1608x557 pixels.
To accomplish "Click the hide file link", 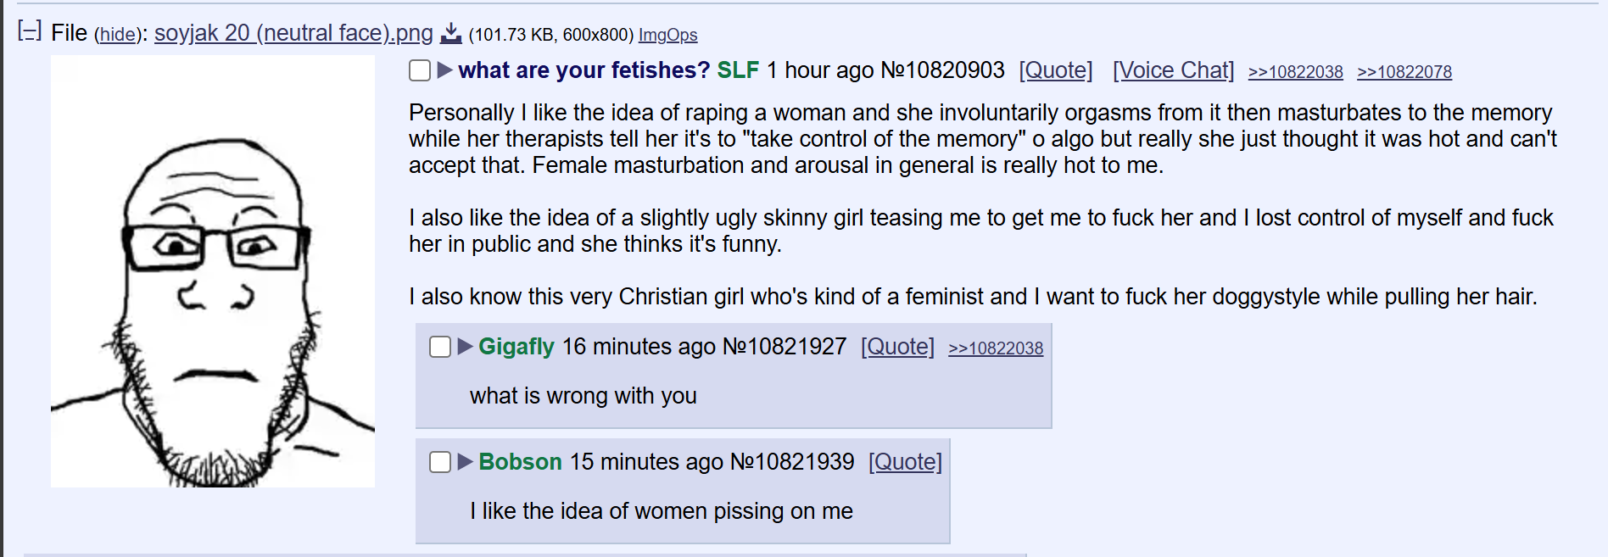I will click(117, 35).
